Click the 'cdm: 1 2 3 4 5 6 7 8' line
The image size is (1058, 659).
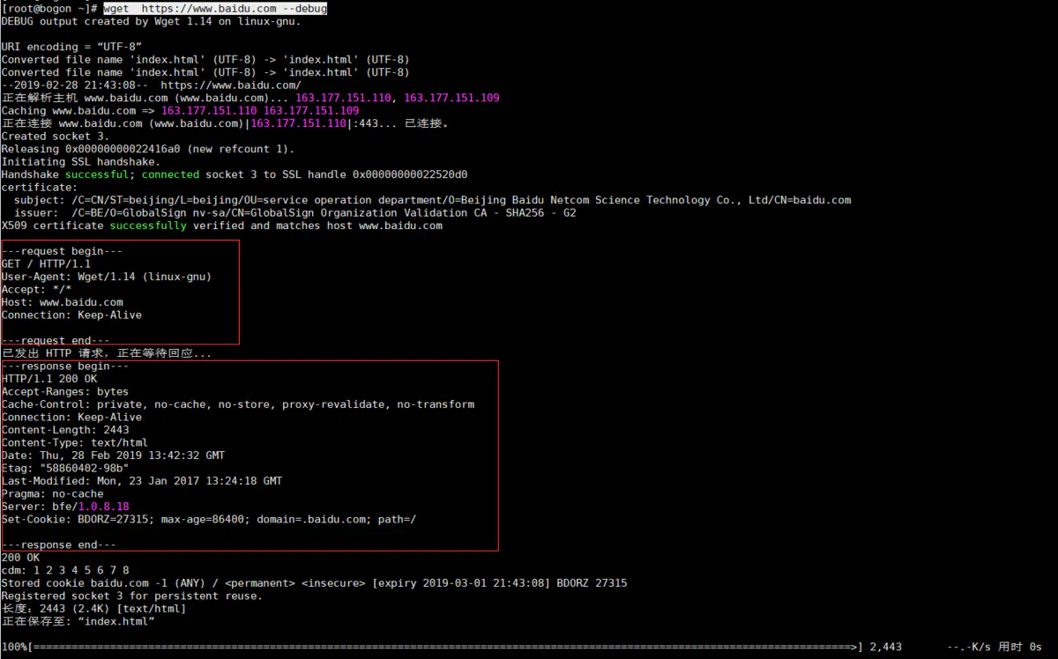click(65, 571)
